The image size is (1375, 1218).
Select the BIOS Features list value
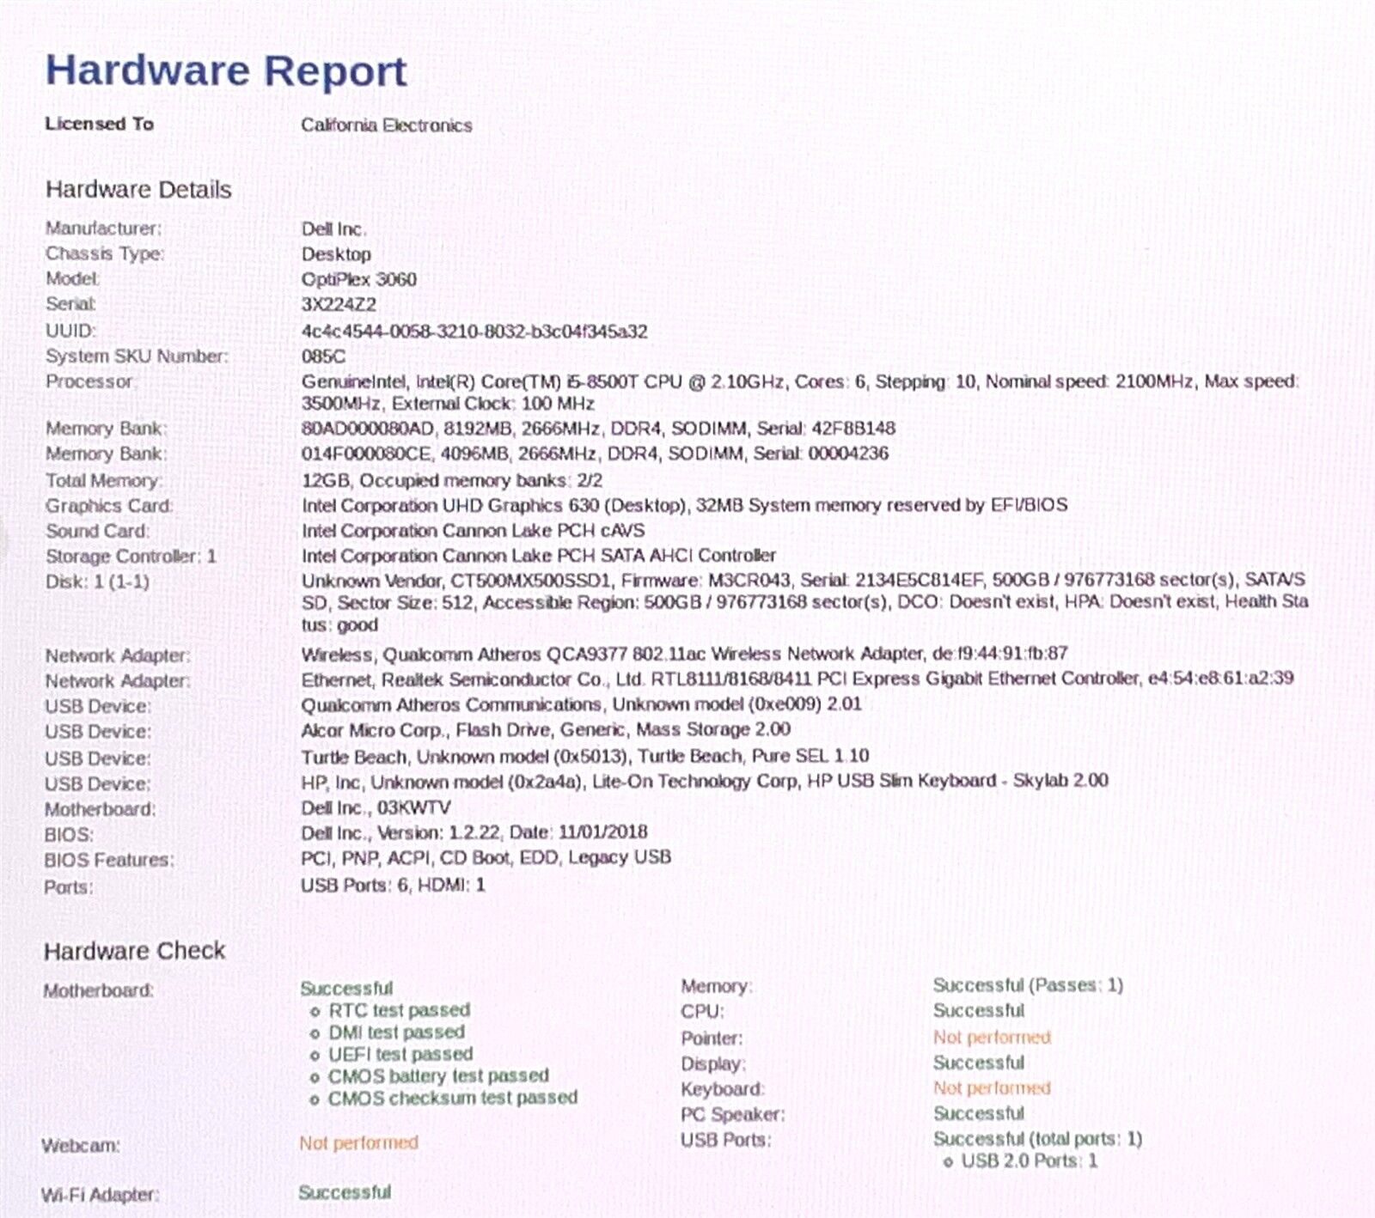click(486, 857)
